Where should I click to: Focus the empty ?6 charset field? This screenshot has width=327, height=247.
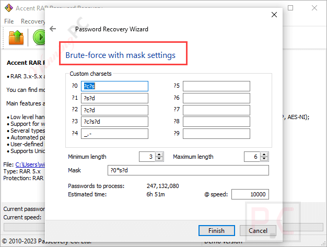point(216,98)
